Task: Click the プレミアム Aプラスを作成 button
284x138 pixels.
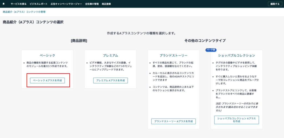Action: [x=110, y=80]
